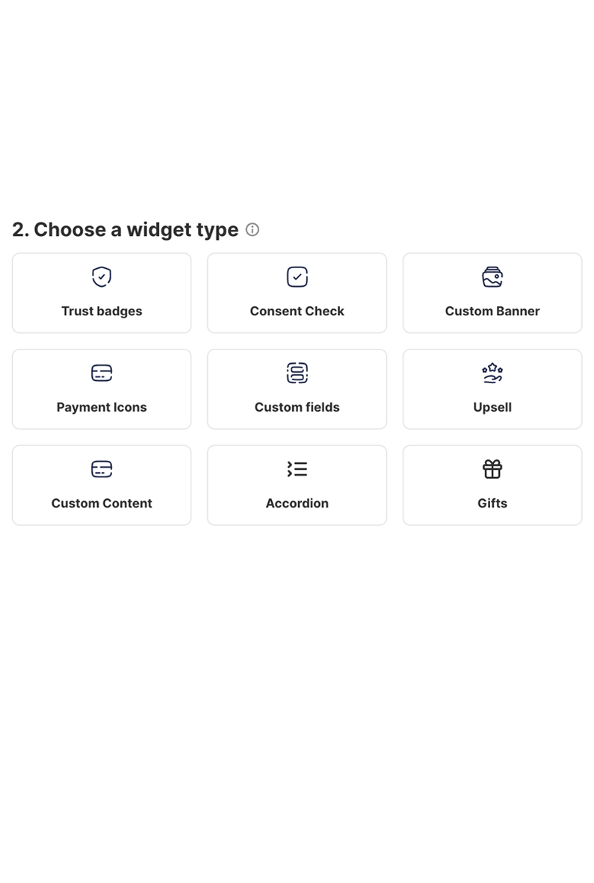Viewport: 594px width, 883px height.
Task: Click the list icon for Accordion
Action: [297, 469]
